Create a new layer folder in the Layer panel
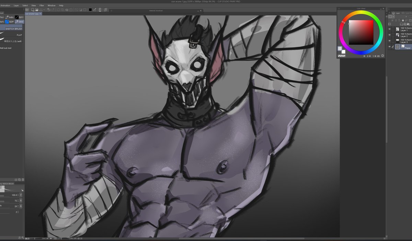This screenshot has width=412, height=241. [408, 24]
